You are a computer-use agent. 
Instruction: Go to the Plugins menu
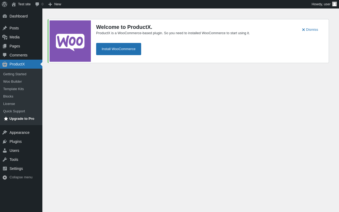pyautogui.click(x=21, y=142)
